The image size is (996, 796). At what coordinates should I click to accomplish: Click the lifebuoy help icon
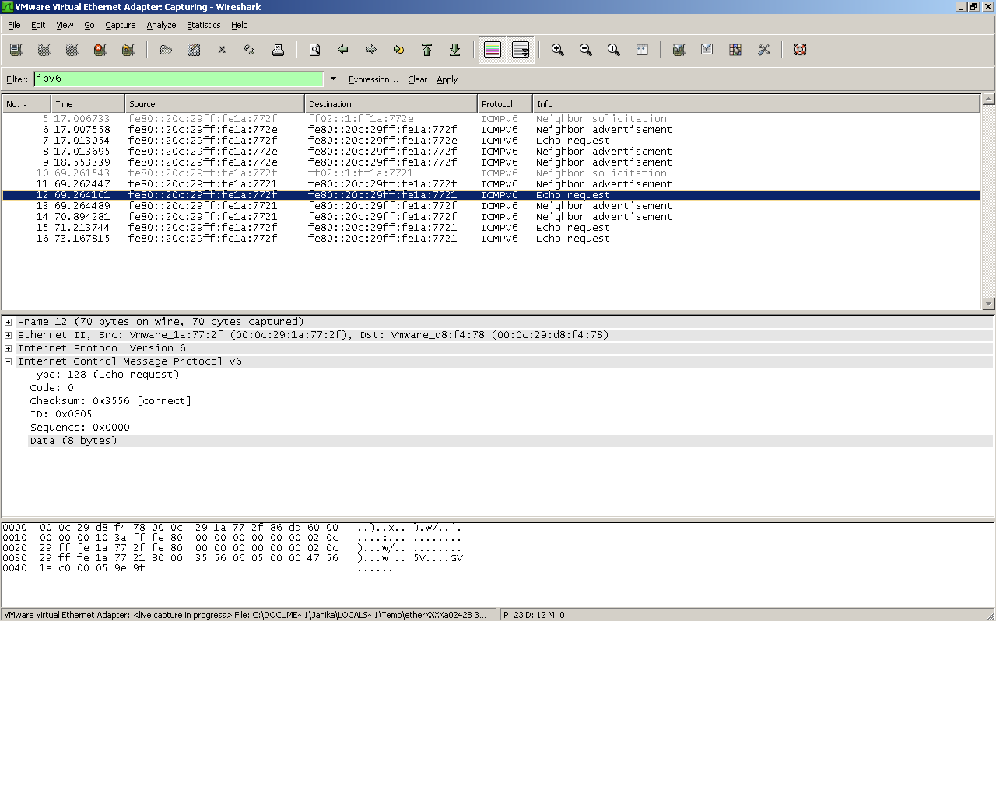[800, 50]
